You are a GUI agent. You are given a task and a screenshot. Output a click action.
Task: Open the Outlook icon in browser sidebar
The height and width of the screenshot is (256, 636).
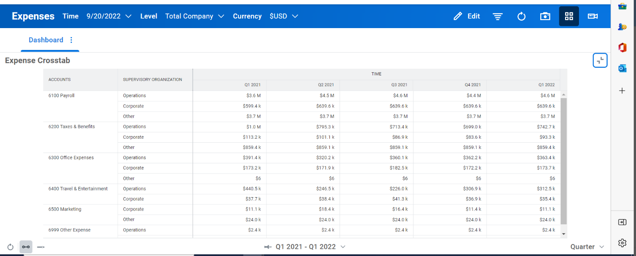click(622, 68)
